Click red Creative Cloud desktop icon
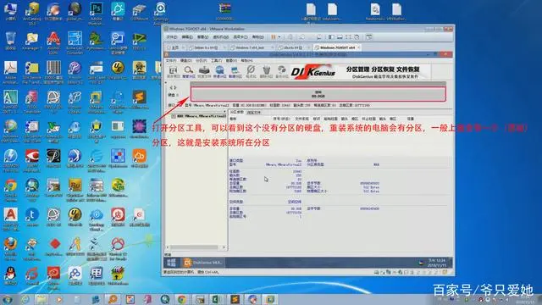The height and width of the screenshot is (305, 542). click(x=53, y=277)
